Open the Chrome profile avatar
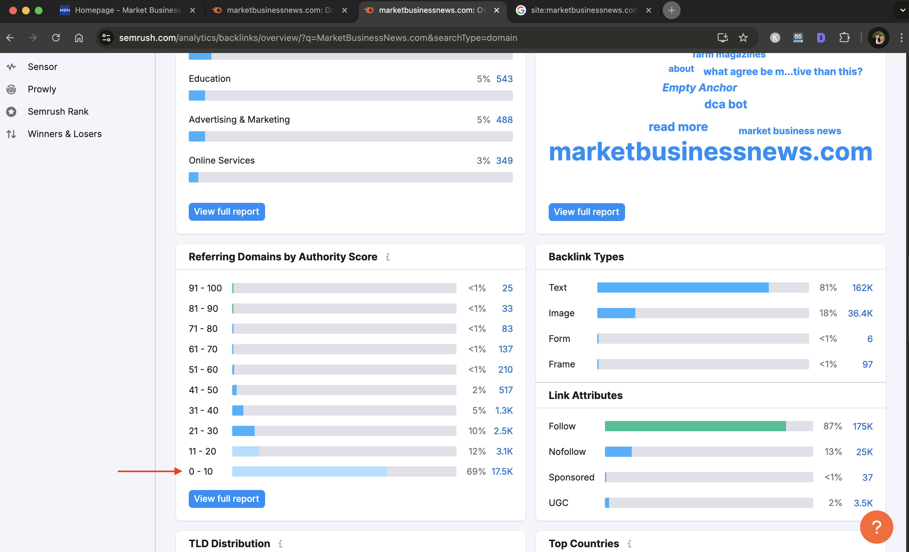 [878, 38]
